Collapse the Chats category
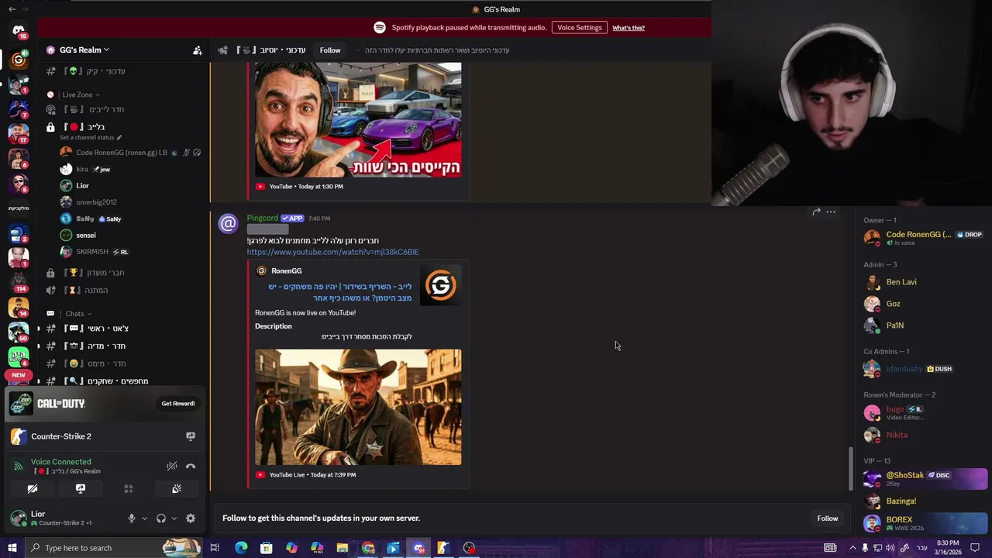The image size is (992, 558). 78,314
